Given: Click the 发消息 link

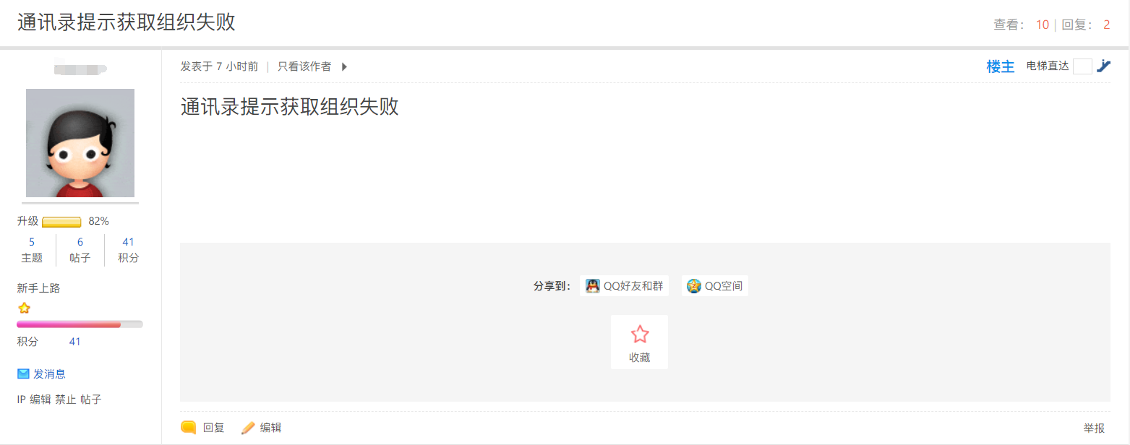Looking at the screenshot, I should point(49,373).
